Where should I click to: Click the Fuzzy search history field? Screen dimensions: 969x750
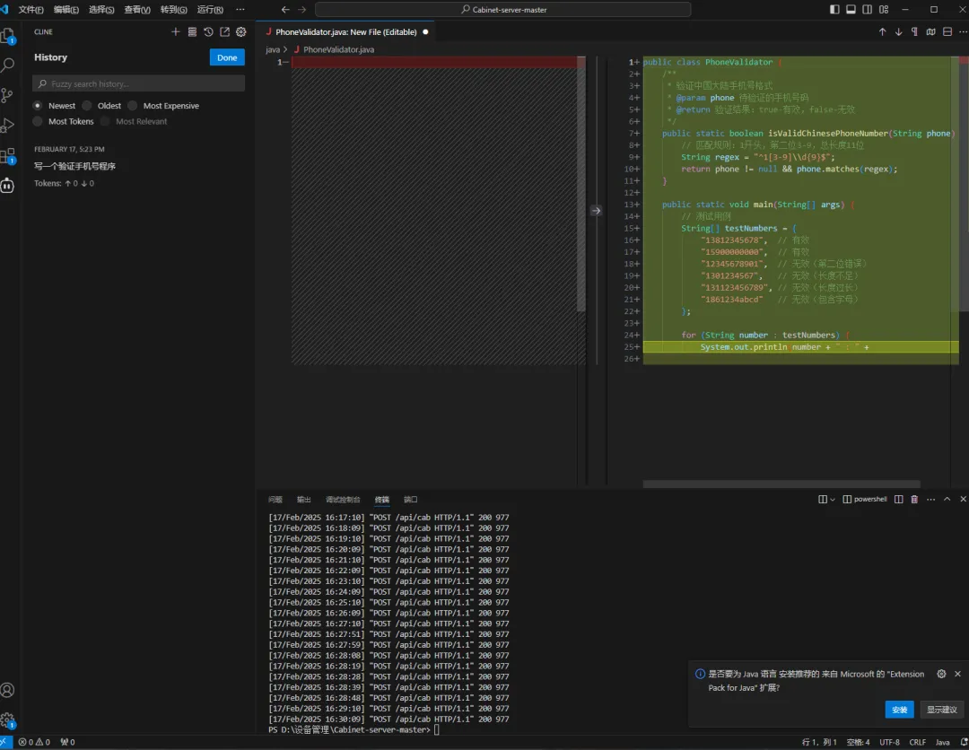point(139,83)
